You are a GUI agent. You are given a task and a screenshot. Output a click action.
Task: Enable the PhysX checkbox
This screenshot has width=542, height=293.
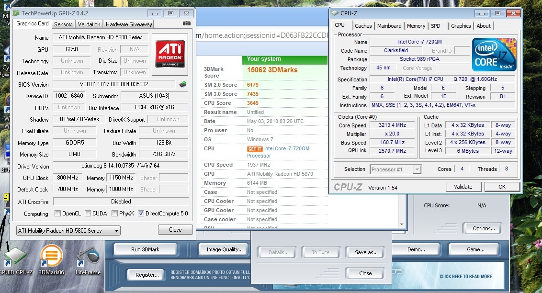(x=115, y=214)
